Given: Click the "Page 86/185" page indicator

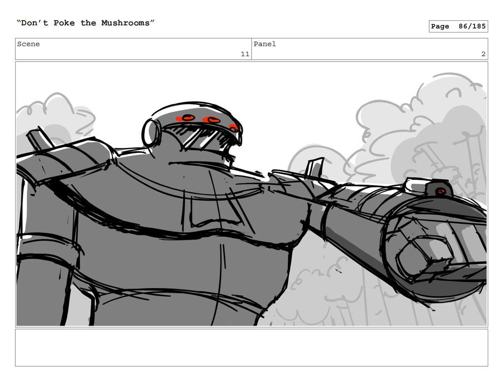Looking at the screenshot, I should pyautogui.click(x=458, y=27).
